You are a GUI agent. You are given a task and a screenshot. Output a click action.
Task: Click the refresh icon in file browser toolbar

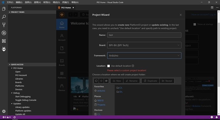coord(96,81)
